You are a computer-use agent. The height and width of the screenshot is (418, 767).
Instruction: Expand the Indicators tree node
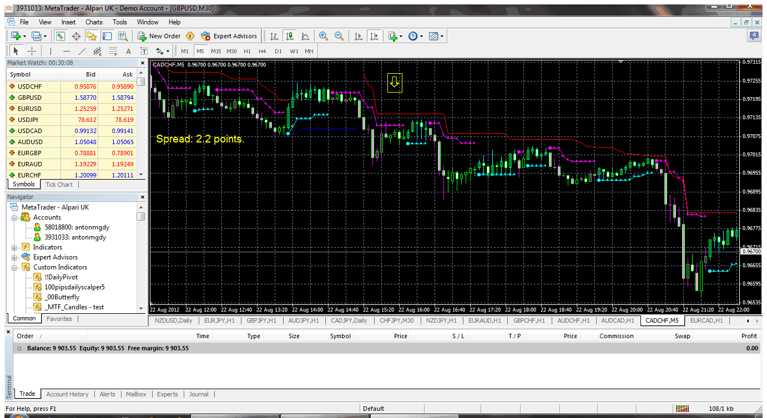click(14, 247)
